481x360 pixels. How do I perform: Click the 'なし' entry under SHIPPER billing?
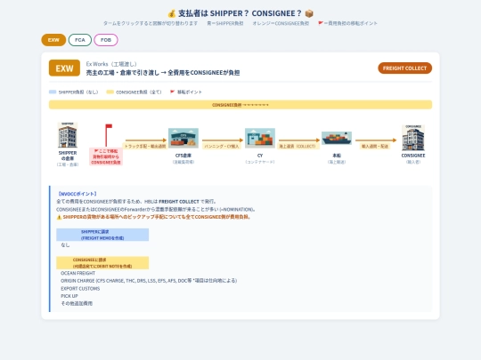point(65,245)
